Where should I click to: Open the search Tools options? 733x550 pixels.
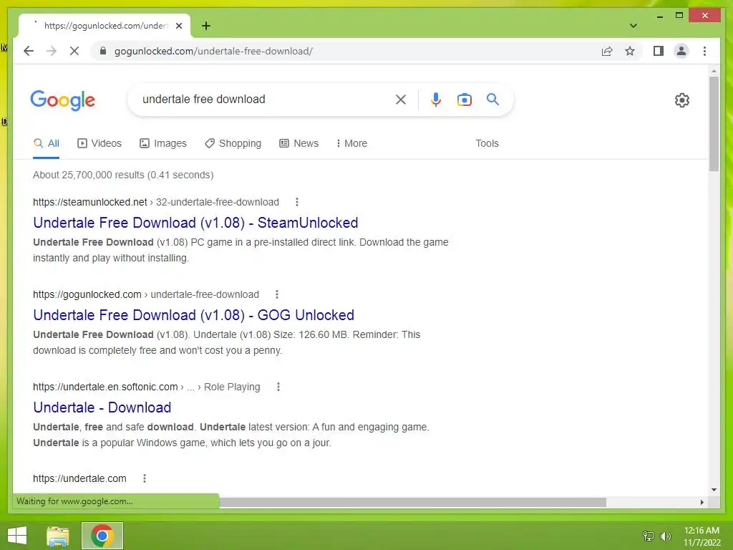487,143
